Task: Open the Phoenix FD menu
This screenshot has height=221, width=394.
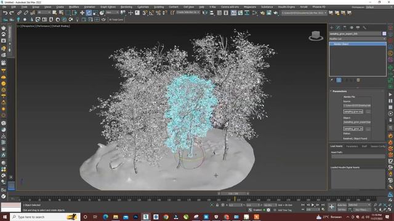Action: point(319,7)
